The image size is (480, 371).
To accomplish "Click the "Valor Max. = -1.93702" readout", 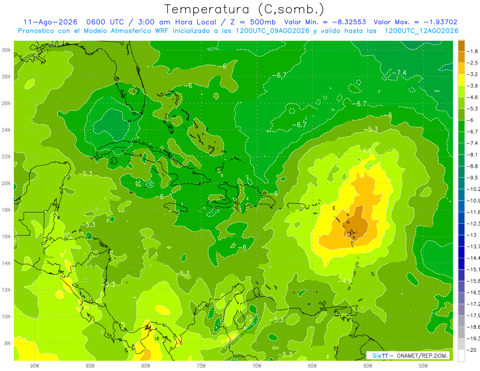I will coord(415,22).
